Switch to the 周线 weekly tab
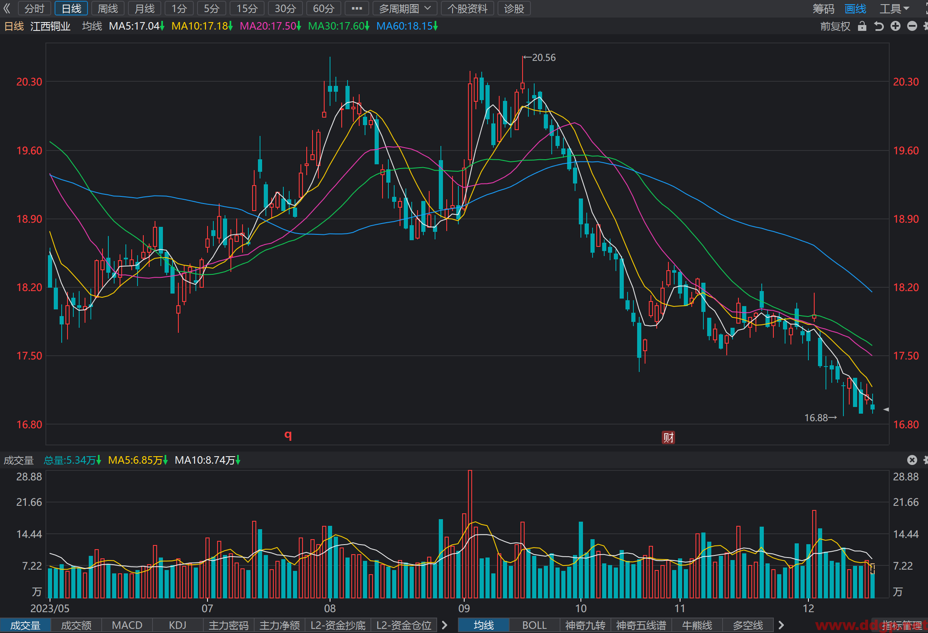The width and height of the screenshot is (928, 633). (x=108, y=8)
